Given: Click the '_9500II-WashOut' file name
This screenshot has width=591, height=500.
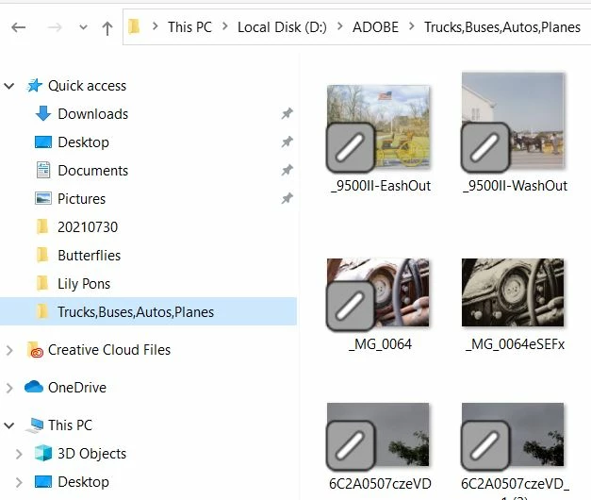Looking at the screenshot, I should (515, 186).
